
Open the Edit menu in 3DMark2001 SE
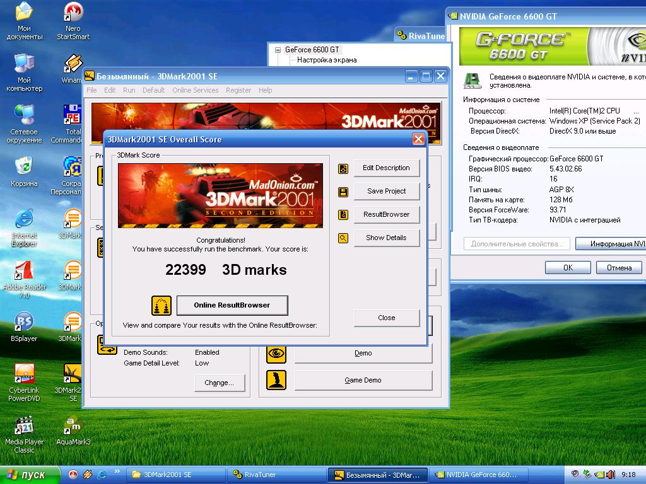coord(110,90)
